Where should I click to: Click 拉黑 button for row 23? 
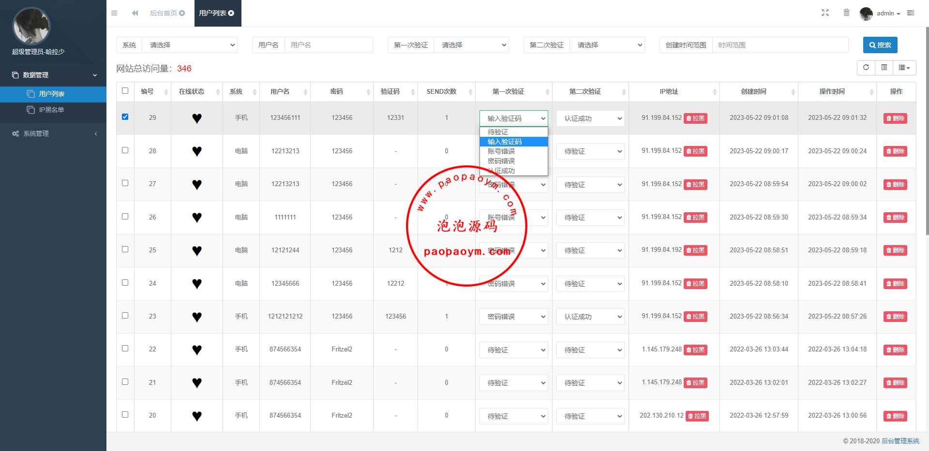(695, 317)
